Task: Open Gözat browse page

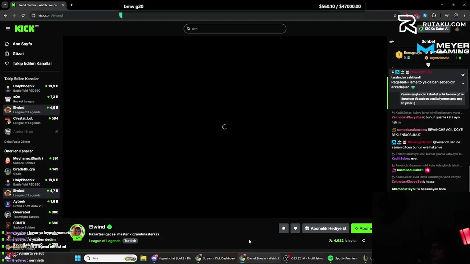Action: click(x=18, y=54)
